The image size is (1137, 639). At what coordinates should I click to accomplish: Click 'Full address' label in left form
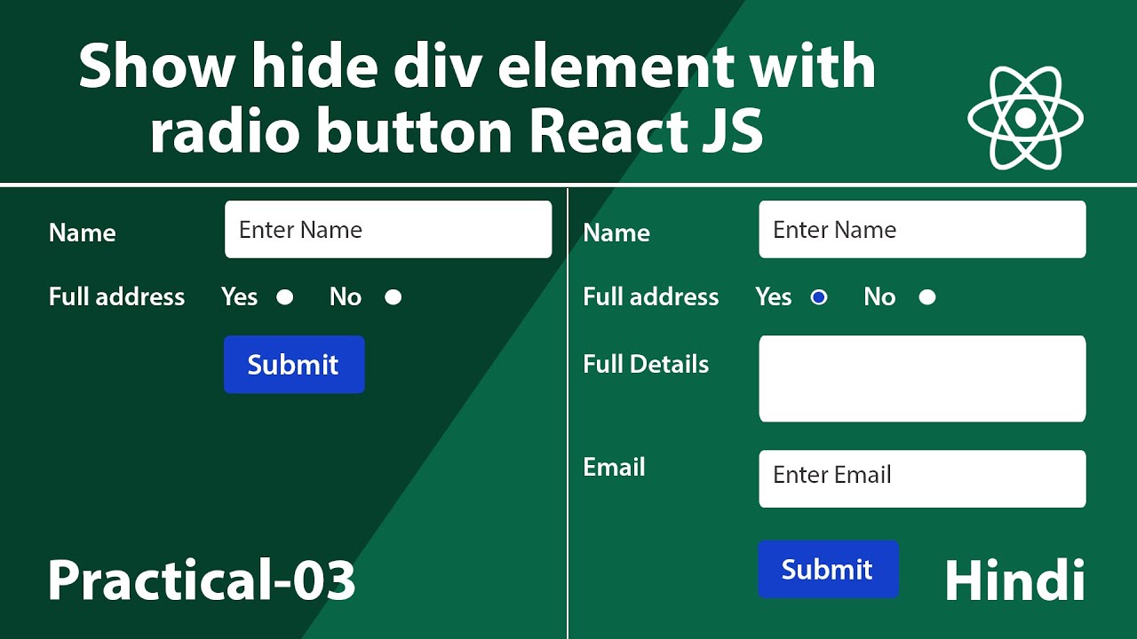116,296
